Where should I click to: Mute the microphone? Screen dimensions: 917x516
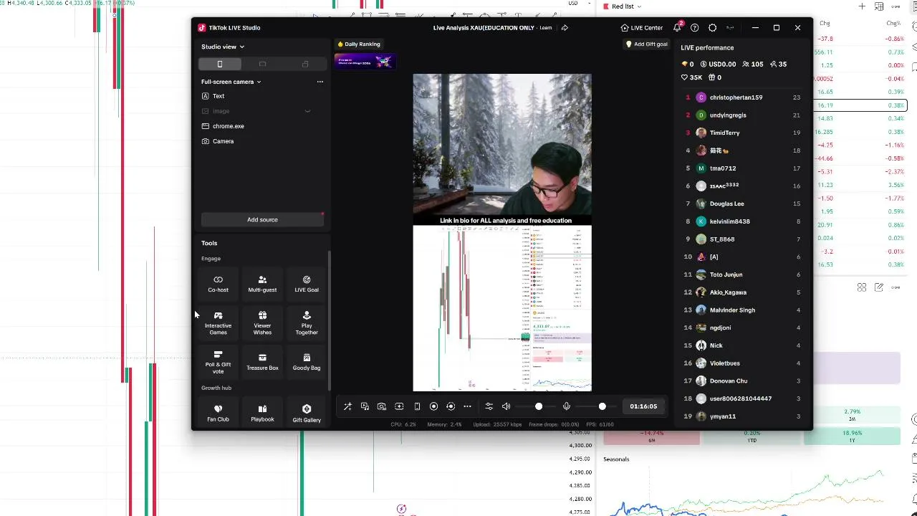[x=566, y=406]
